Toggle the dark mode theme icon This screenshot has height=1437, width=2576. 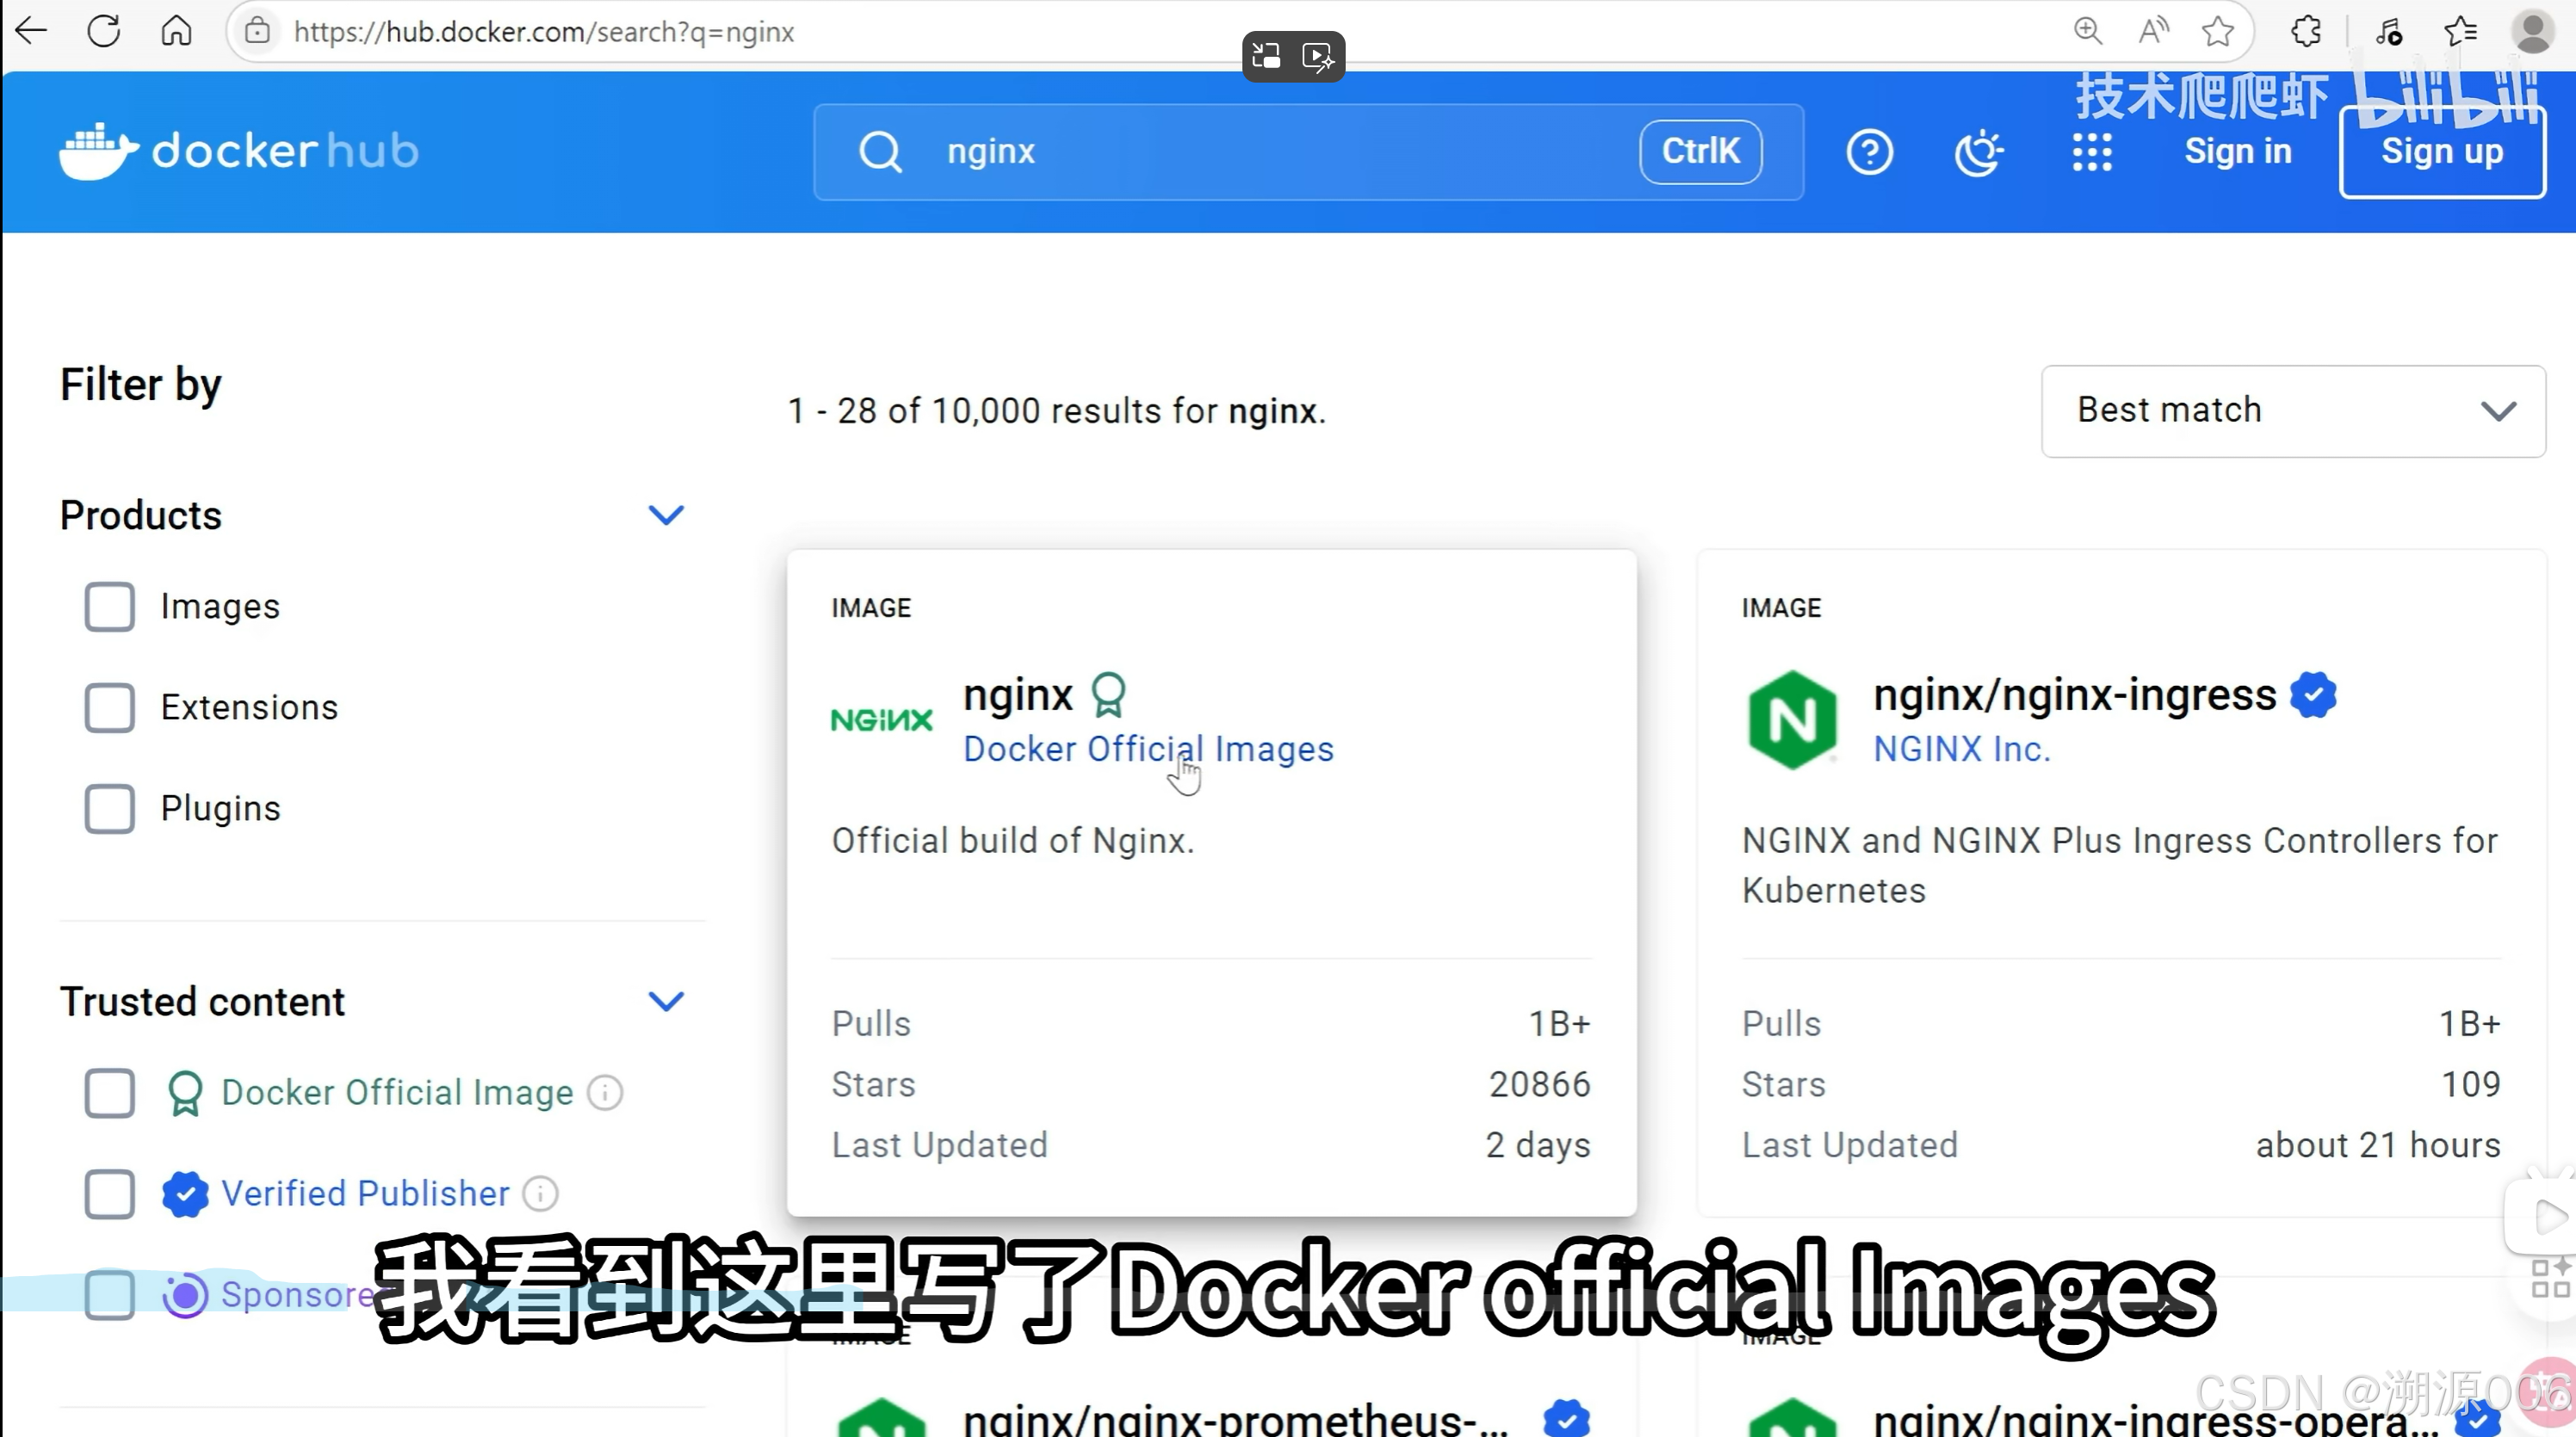(1978, 152)
